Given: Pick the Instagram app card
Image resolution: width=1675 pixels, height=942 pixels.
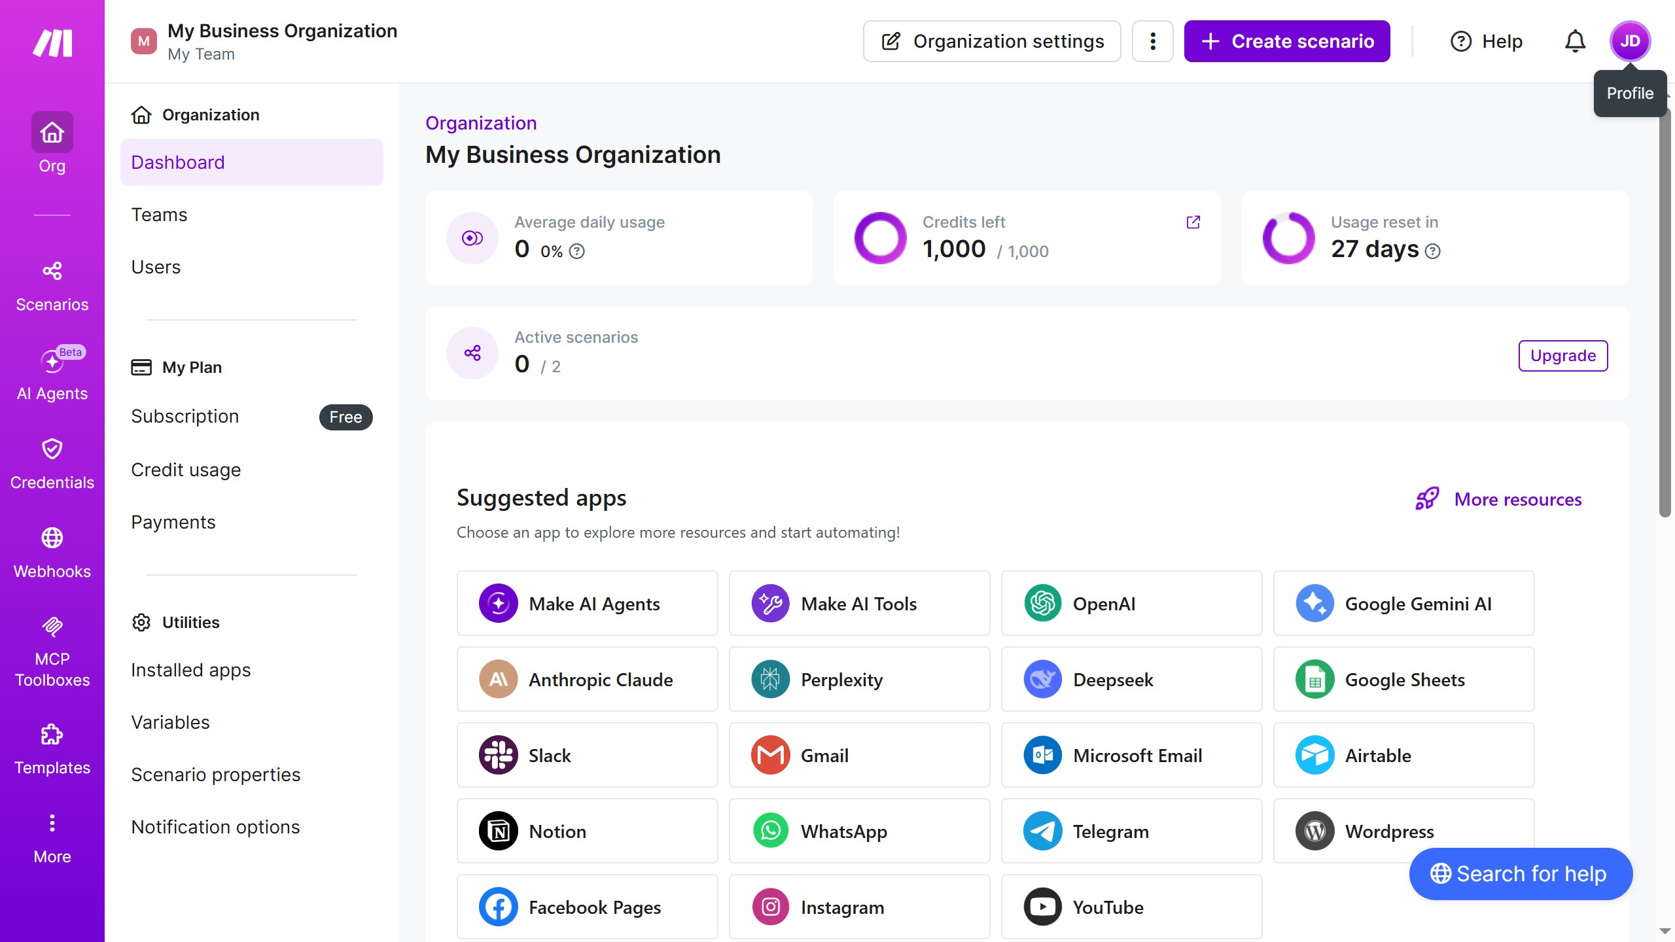Looking at the screenshot, I should [x=860, y=907].
